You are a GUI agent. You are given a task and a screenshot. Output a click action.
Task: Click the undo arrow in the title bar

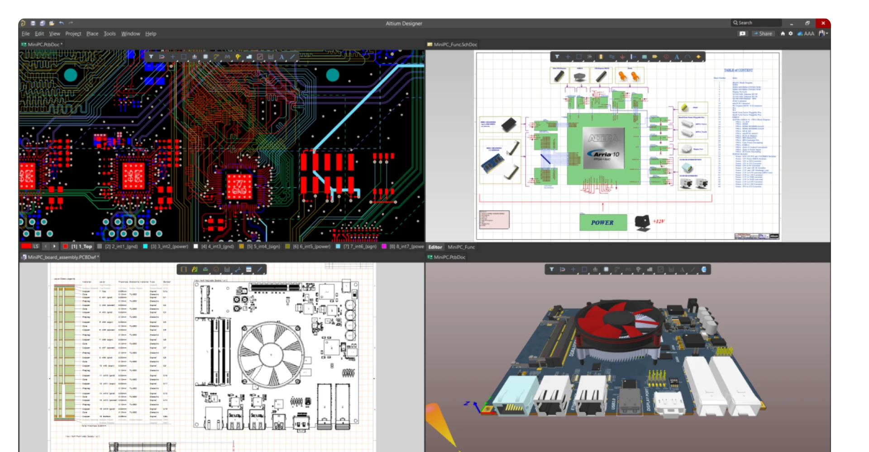(x=61, y=23)
